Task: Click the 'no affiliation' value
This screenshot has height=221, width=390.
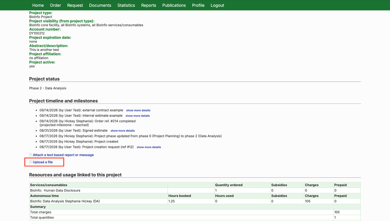Action: pos(39,58)
